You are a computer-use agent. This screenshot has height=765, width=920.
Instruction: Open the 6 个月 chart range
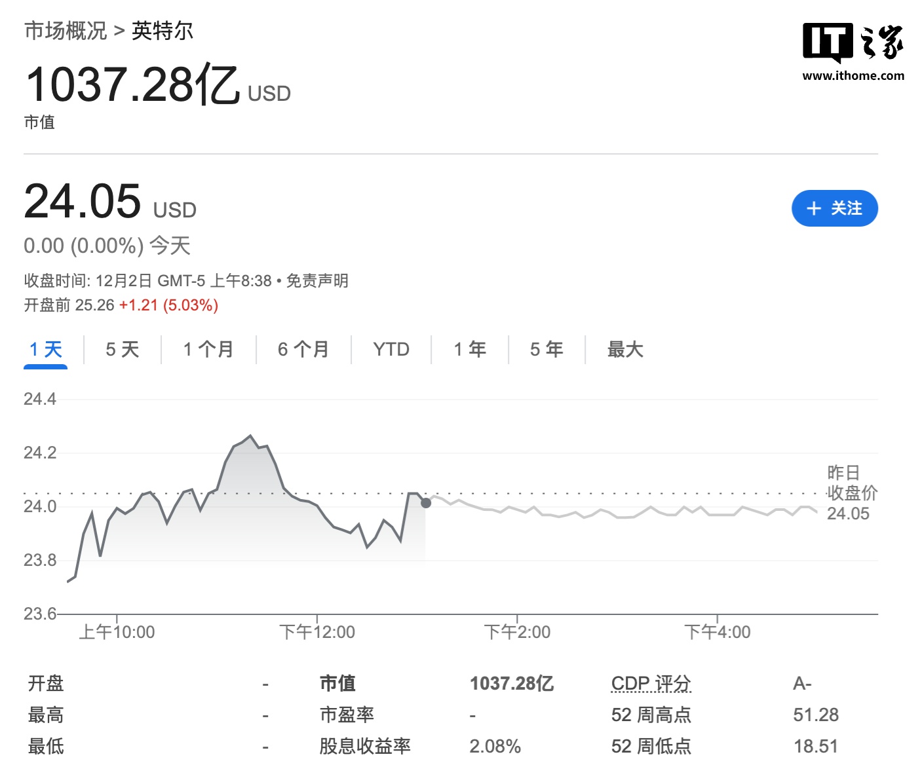click(x=303, y=350)
